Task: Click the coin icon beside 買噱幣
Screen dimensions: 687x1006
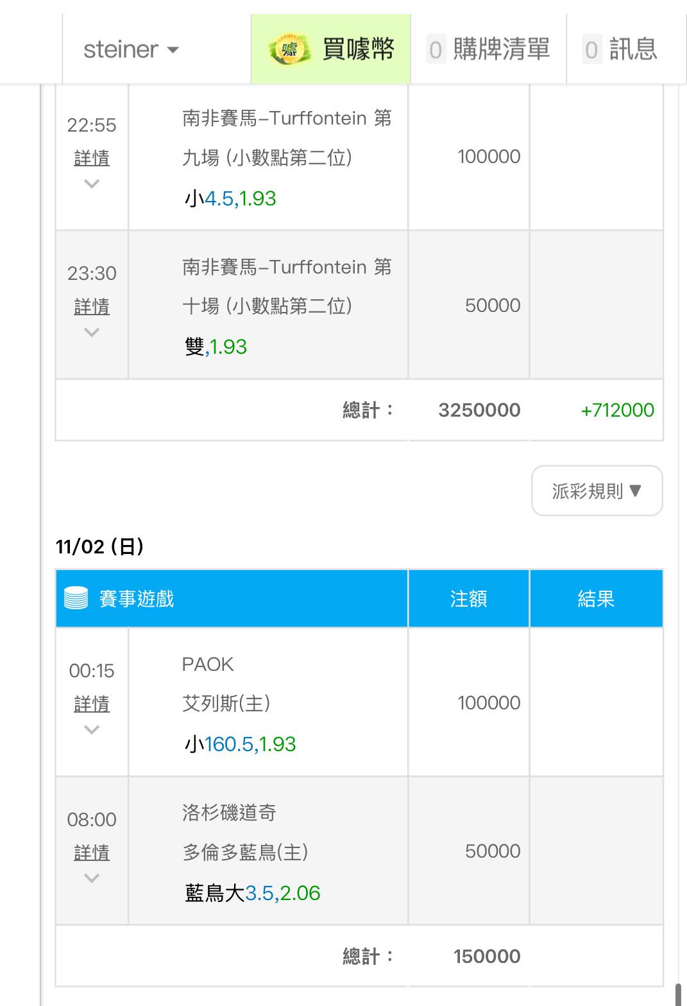Action: click(289, 49)
